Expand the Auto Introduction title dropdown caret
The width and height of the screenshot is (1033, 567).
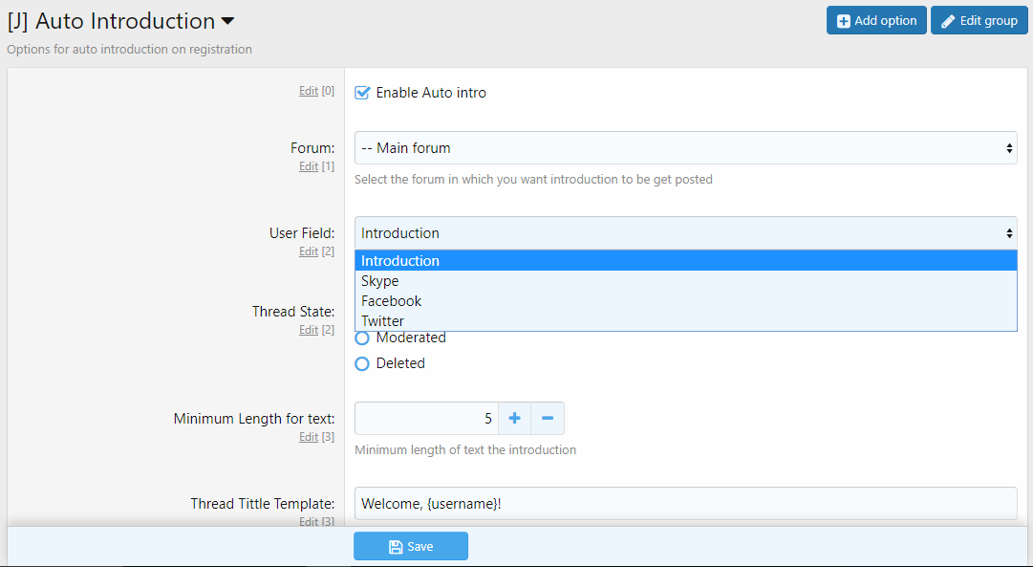227,21
